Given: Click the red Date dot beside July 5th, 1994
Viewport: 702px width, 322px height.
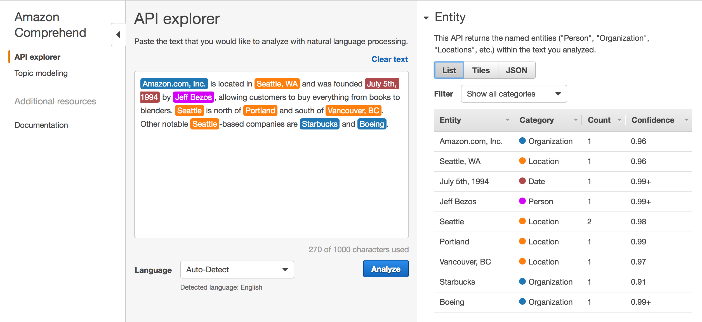Looking at the screenshot, I should tap(523, 181).
